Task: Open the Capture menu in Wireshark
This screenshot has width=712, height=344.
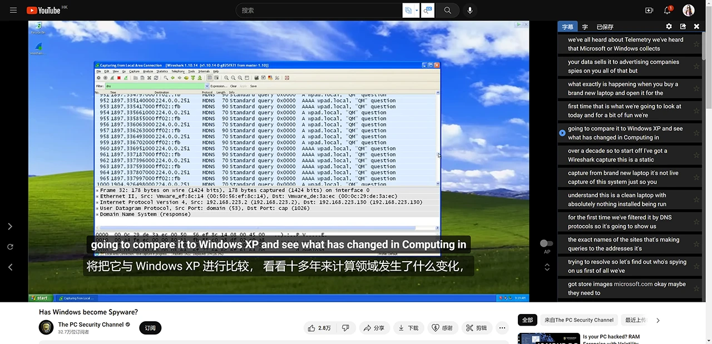Action: click(135, 72)
